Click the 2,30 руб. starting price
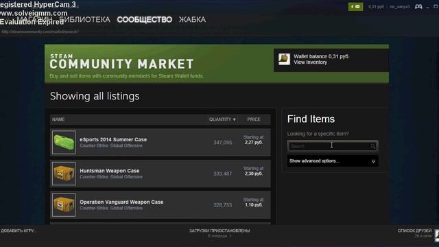Viewport: 439px width, 247px height. click(x=253, y=174)
